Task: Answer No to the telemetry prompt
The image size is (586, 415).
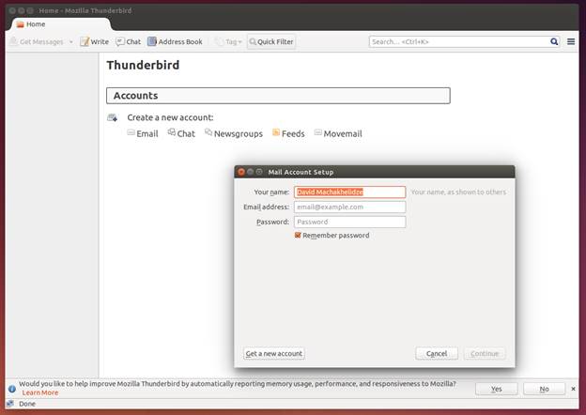Action: click(544, 389)
